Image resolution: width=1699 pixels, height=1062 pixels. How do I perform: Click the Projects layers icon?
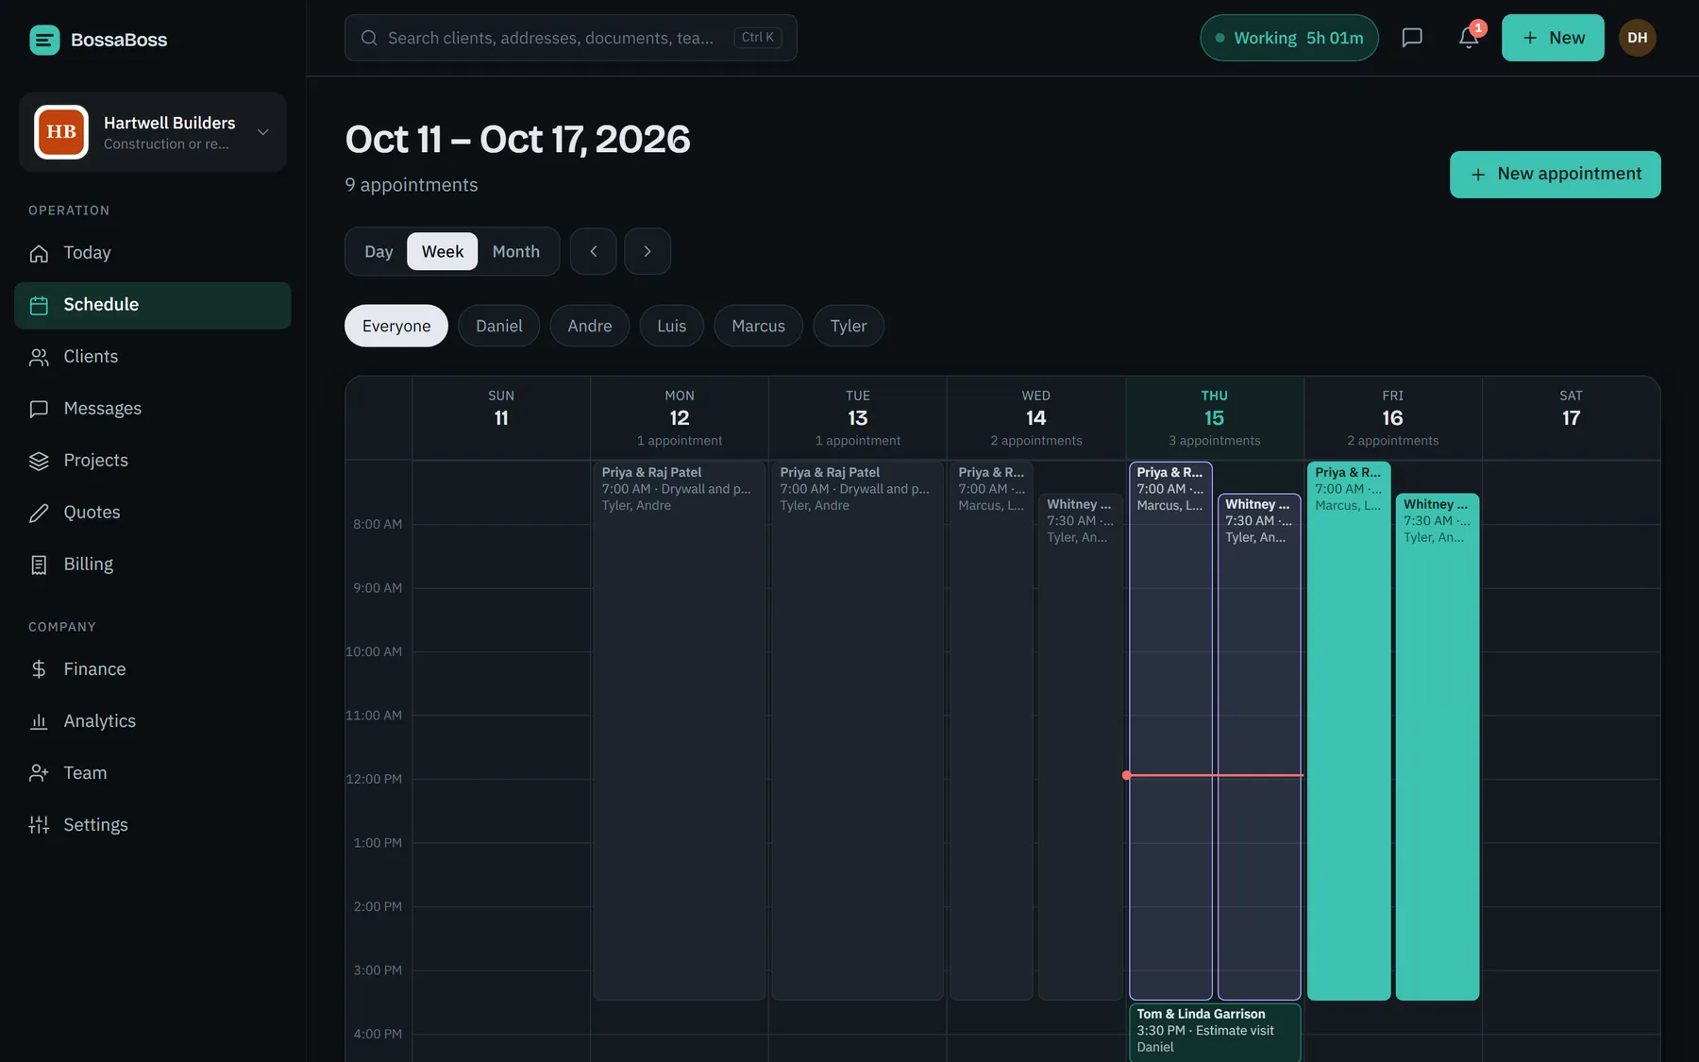(x=39, y=461)
